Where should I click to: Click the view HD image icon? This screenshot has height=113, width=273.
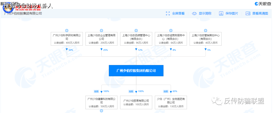pyautogui.click(x=248, y=13)
